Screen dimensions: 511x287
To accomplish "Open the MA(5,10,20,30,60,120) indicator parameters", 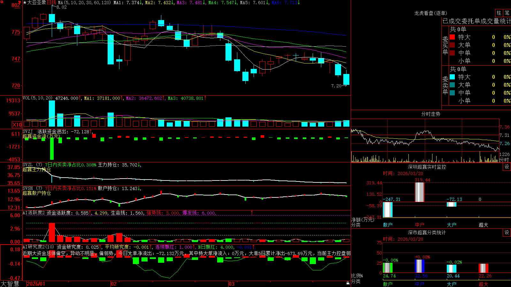I will [x=84, y=3].
